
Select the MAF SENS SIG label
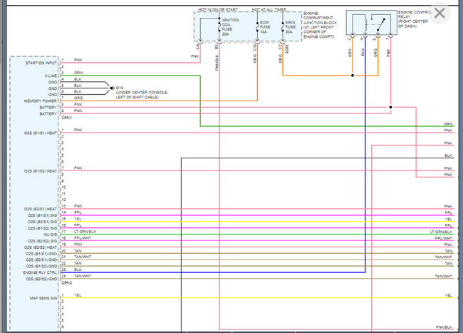point(43,298)
